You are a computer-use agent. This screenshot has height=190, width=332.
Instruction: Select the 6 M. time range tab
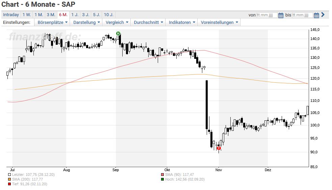click(x=63, y=15)
